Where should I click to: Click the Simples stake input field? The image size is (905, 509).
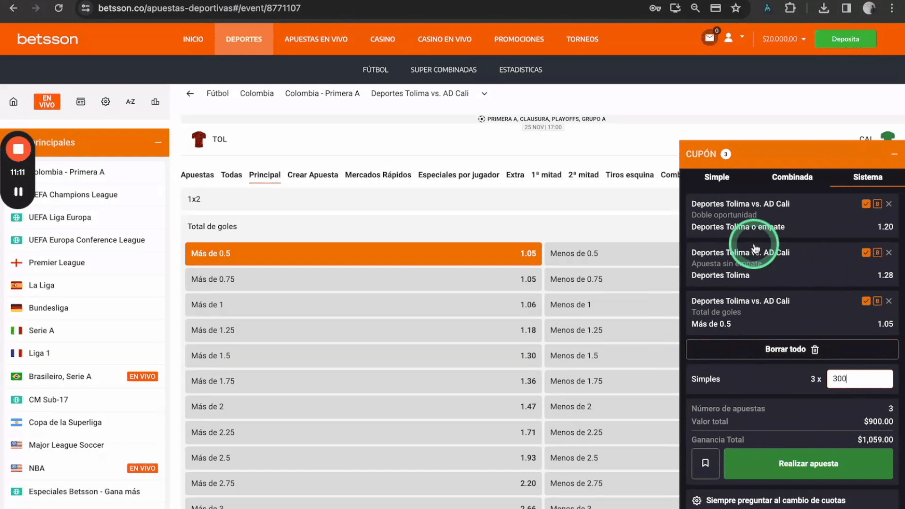pos(860,379)
